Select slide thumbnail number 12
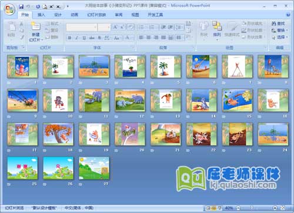The image size is (294, 213). 130,100
